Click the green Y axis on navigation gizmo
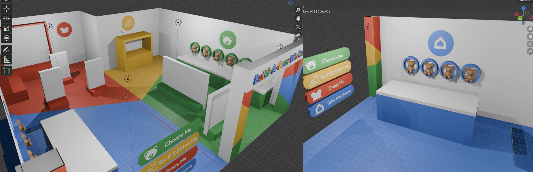The width and height of the screenshot is (533, 172). [x=520, y=18]
